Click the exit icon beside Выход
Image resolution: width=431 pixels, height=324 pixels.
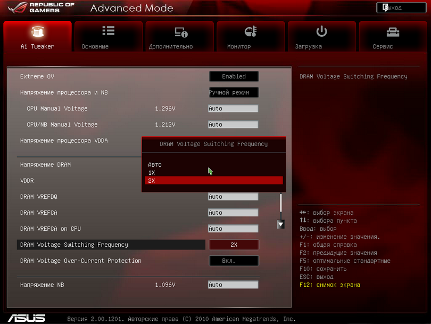(384, 8)
